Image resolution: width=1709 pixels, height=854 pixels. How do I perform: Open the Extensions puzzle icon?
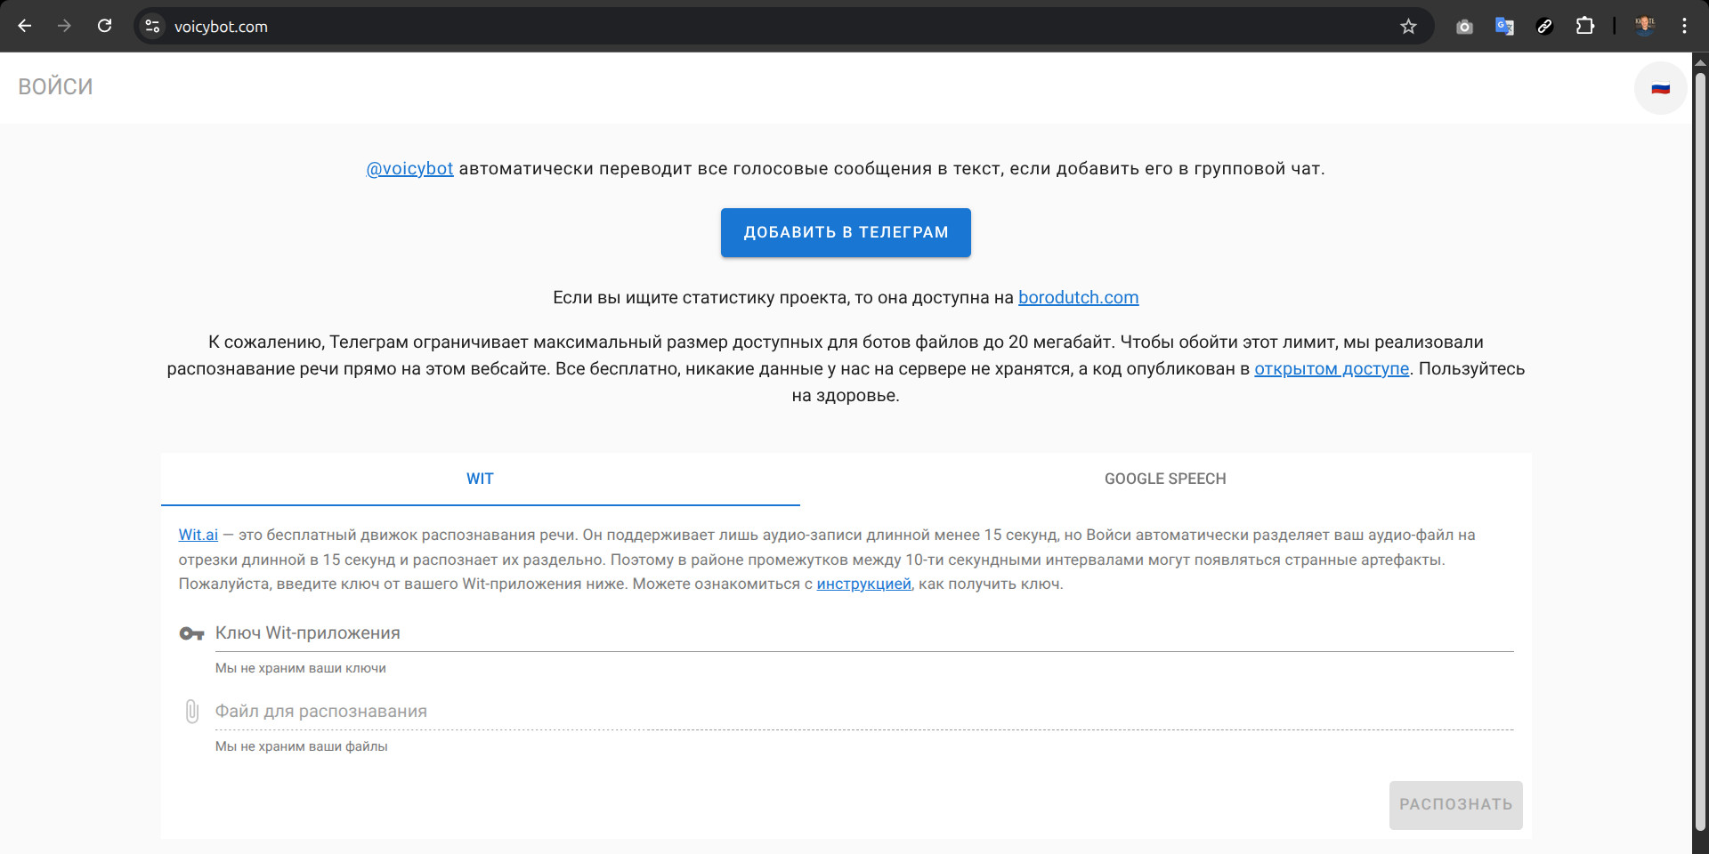[x=1584, y=27]
